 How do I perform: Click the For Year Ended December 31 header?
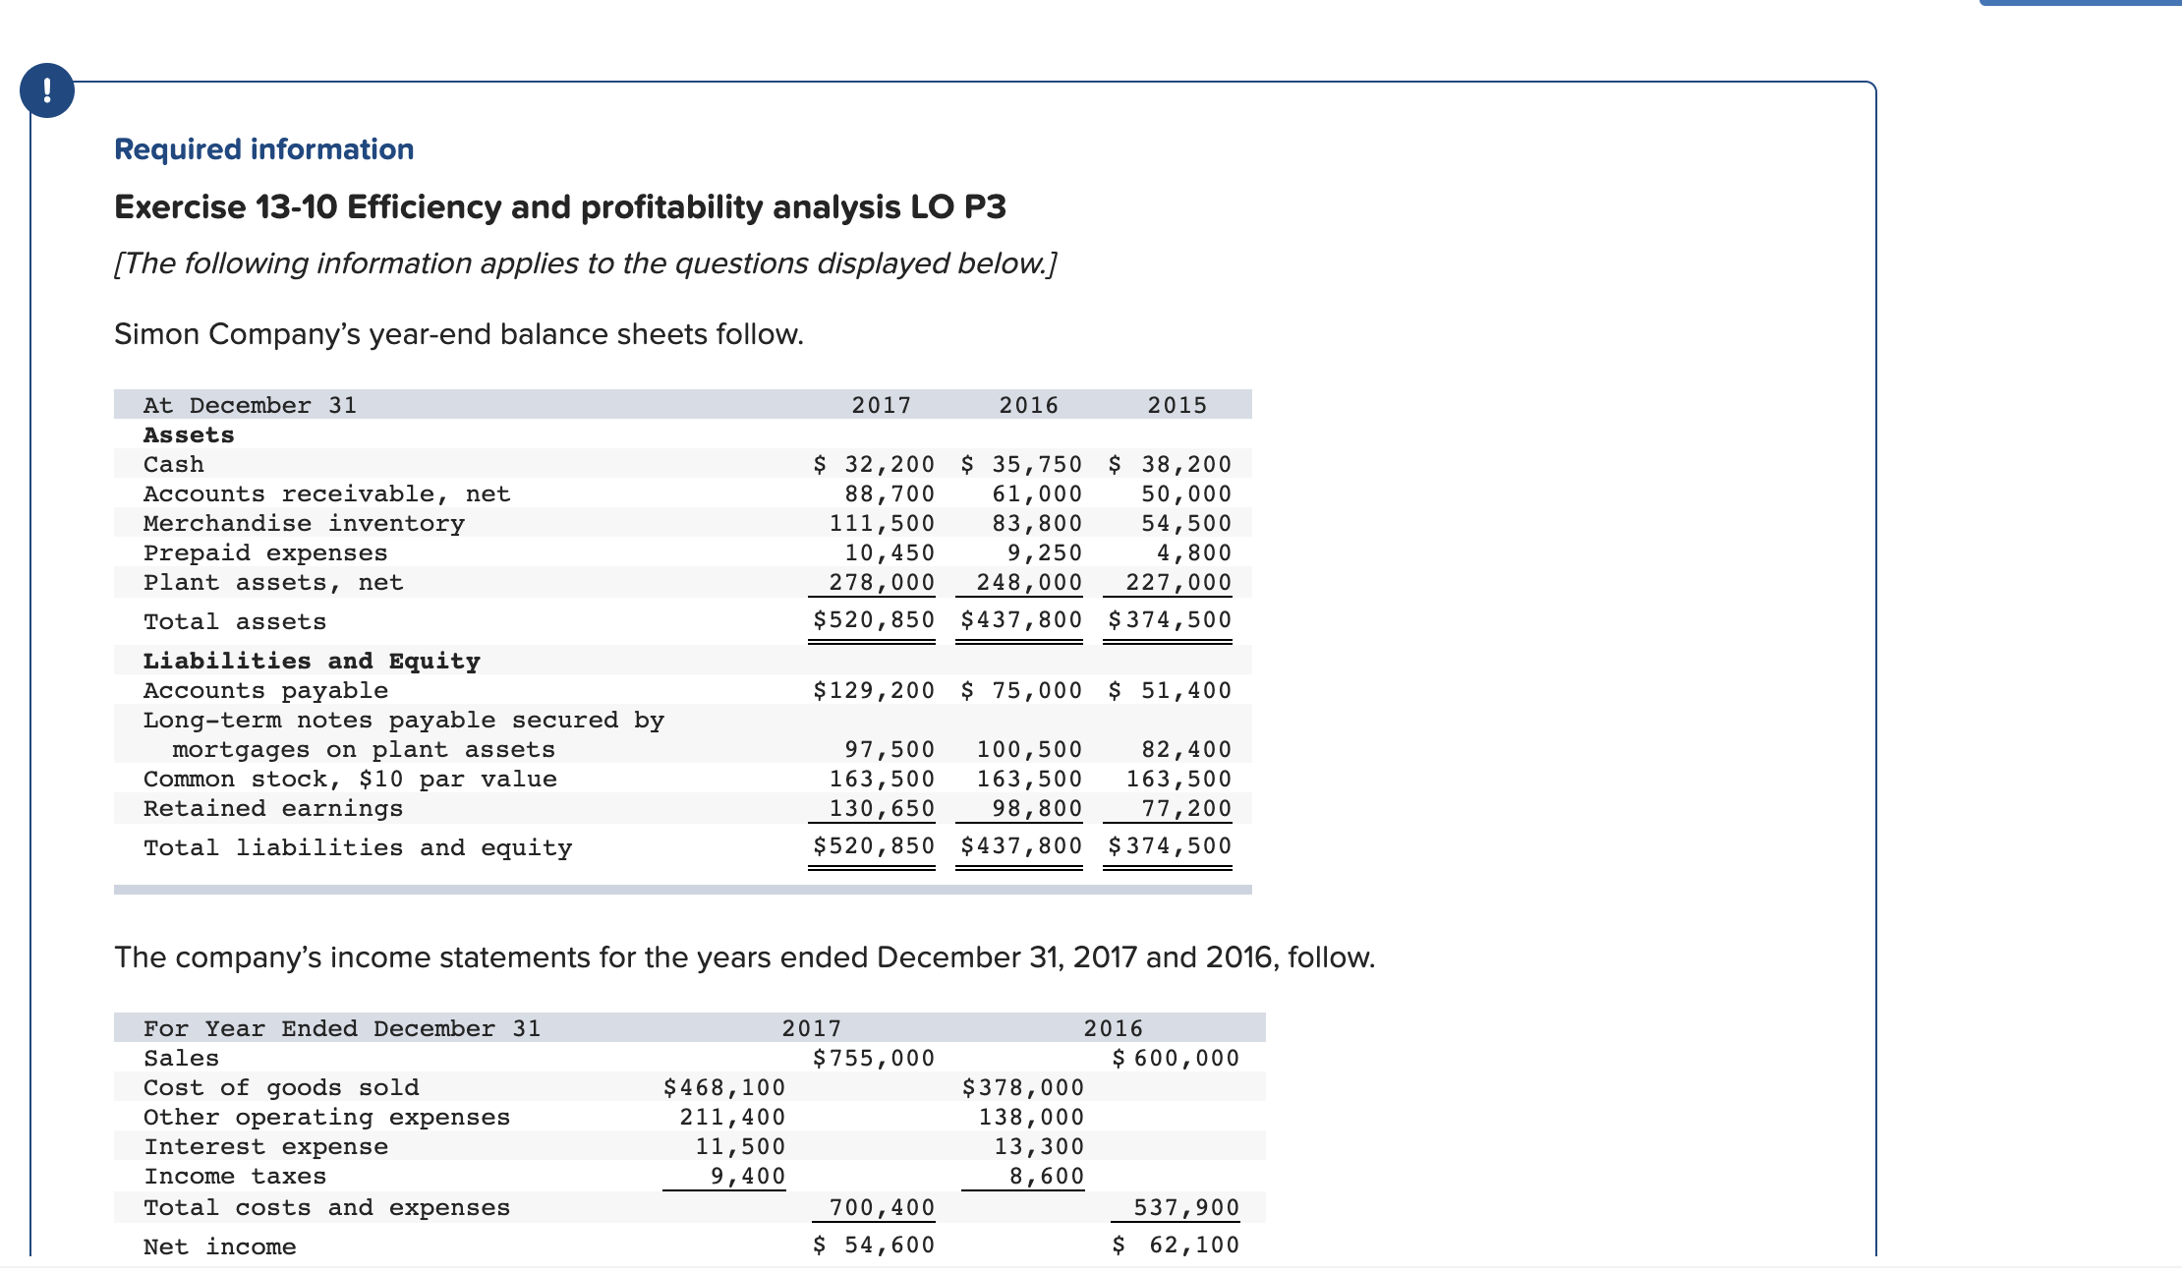click(x=342, y=1028)
